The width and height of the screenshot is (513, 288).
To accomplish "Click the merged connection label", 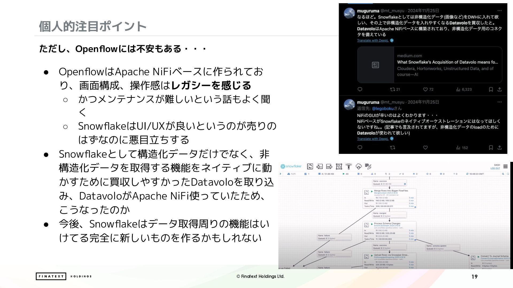I will (389, 215).
